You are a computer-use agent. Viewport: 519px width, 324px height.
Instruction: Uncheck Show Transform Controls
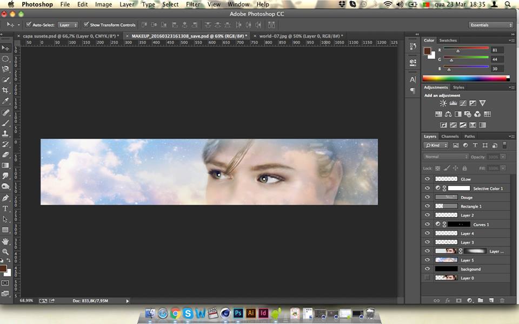(x=86, y=25)
